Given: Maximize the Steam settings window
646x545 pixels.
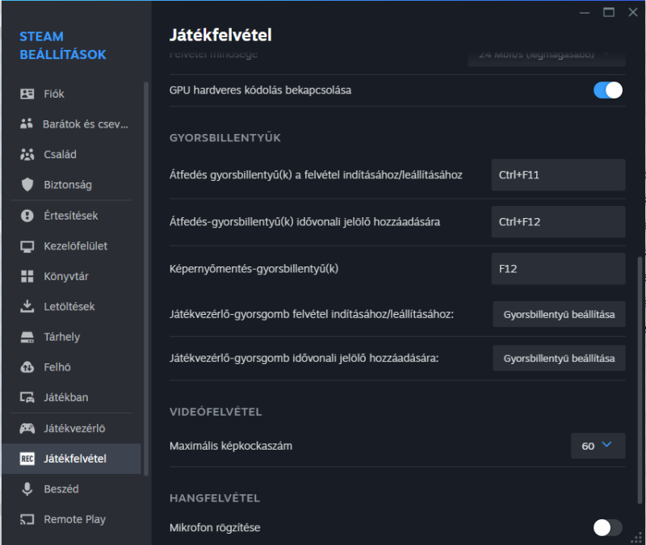Looking at the screenshot, I should [609, 13].
